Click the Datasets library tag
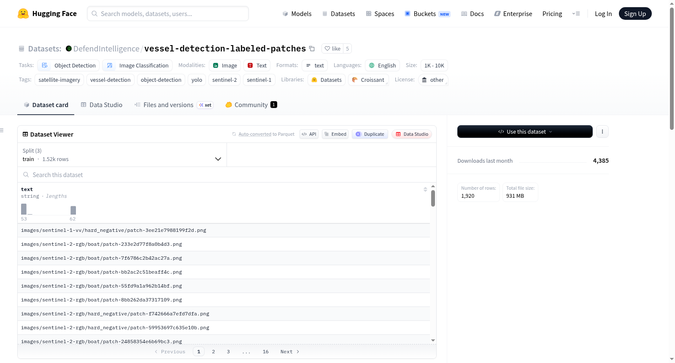The image size is (675, 363). coord(327,80)
